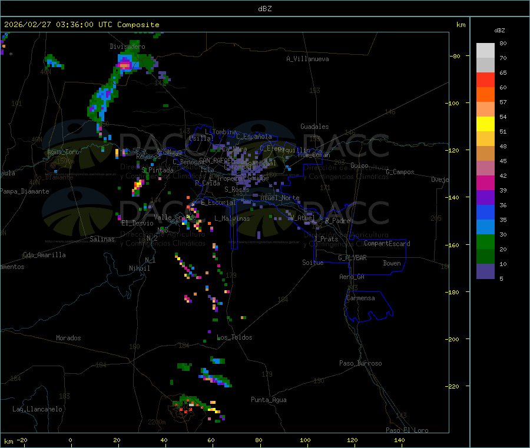Click the green 30 dBZ legend swatch
Viewport: 530px width, 448px height.
(x=485, y=241)
